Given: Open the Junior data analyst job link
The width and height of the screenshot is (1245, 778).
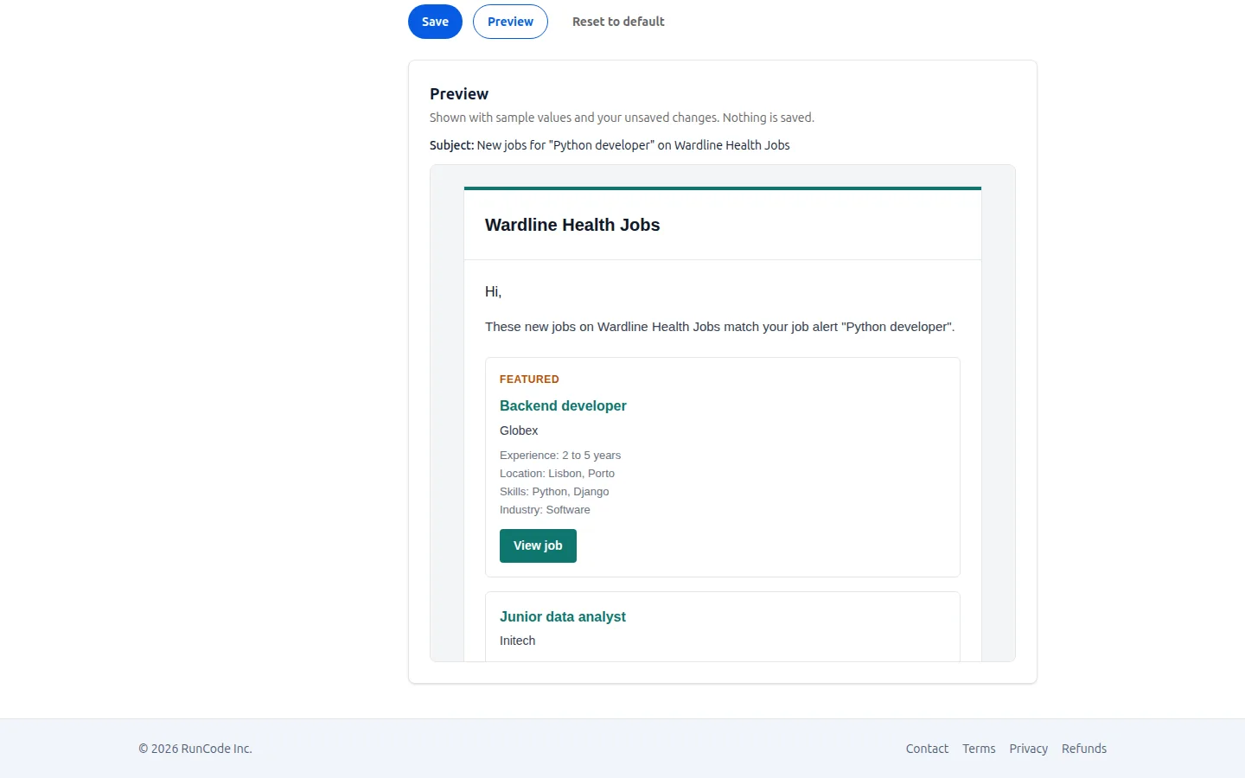Looking at the screenshot, I should 562,616.
